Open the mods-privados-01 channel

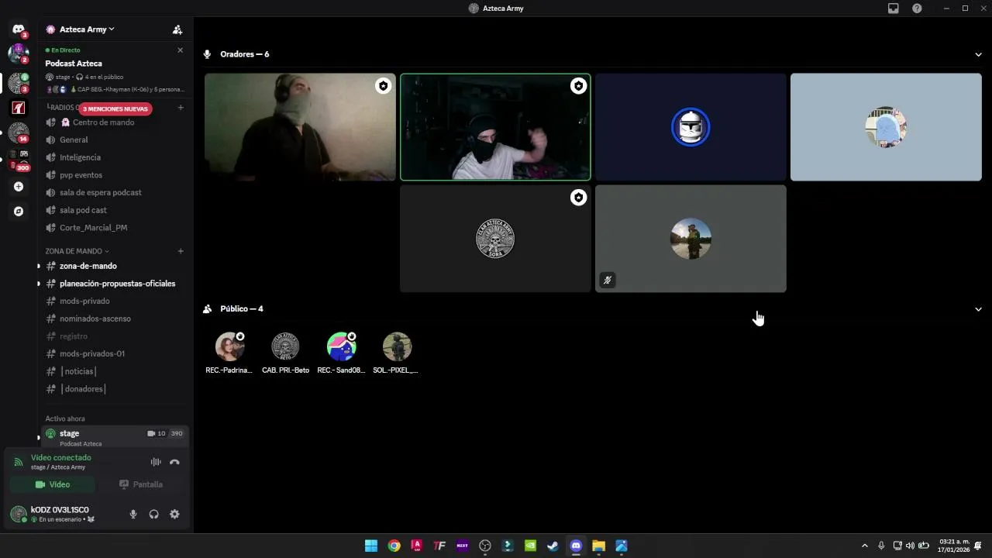click(x=114, y=353)
